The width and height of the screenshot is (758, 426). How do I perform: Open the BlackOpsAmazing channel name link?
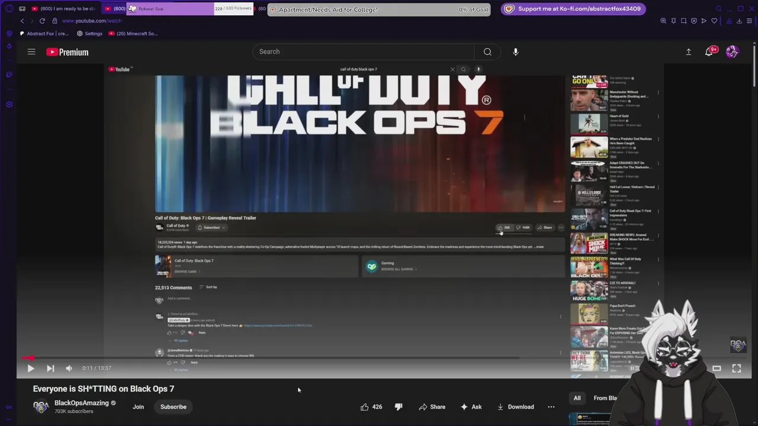coord(82,403)
